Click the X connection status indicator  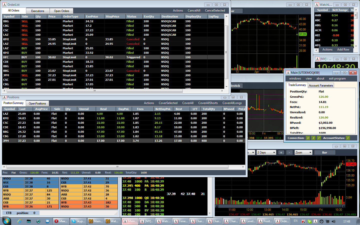(x=313, y=138)
